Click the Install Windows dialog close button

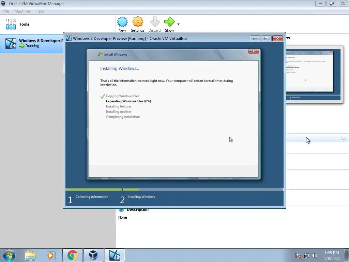click(254, 51)
